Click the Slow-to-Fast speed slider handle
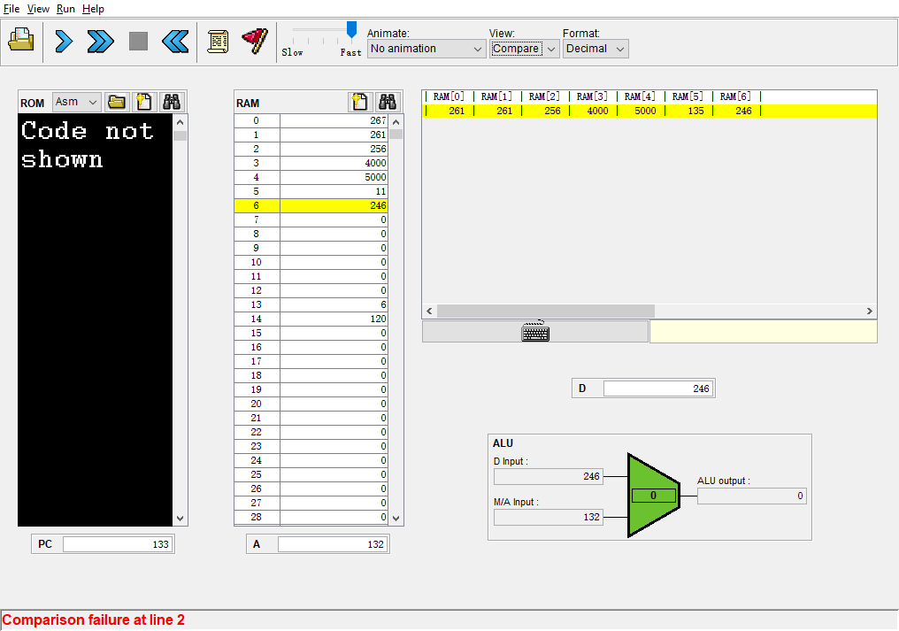 click(351, 30)
